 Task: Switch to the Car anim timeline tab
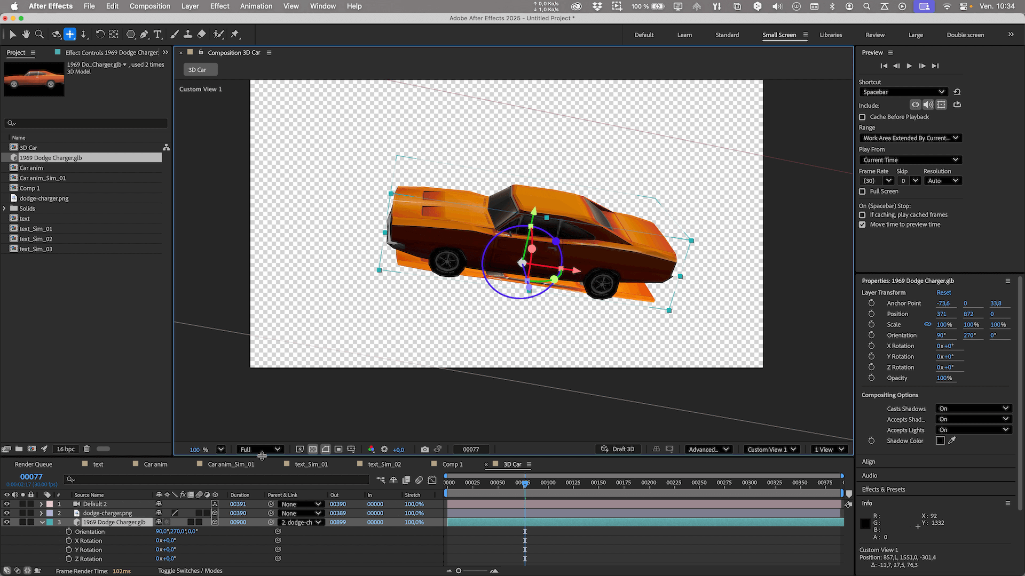[x=155, y=465]
